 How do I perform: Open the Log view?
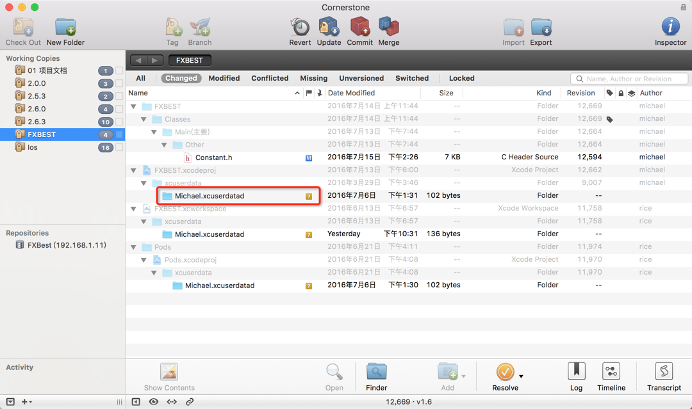click(577, 372)
